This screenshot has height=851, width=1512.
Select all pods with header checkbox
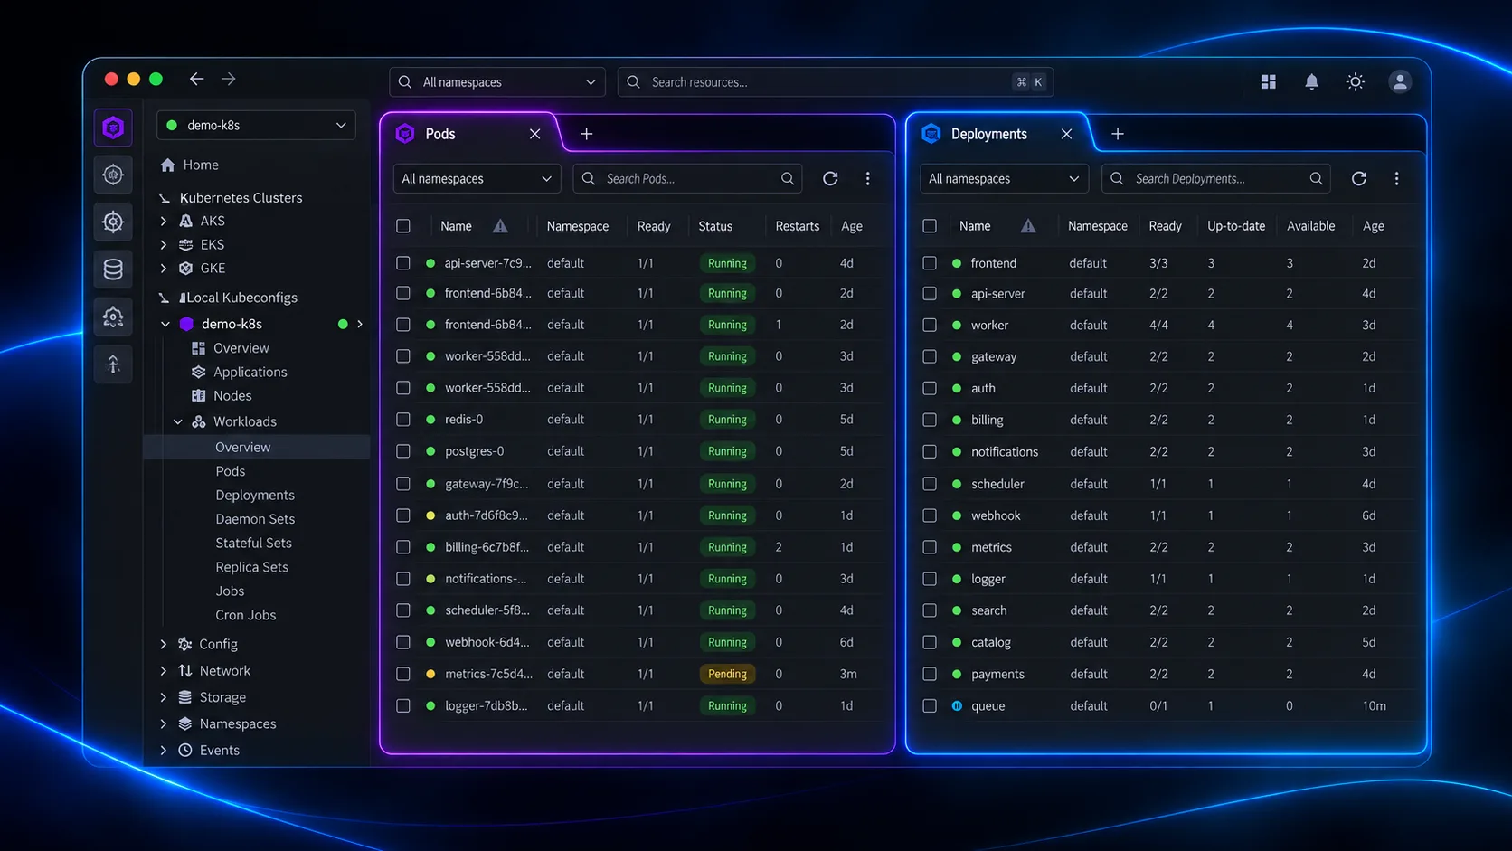[403, 226]
